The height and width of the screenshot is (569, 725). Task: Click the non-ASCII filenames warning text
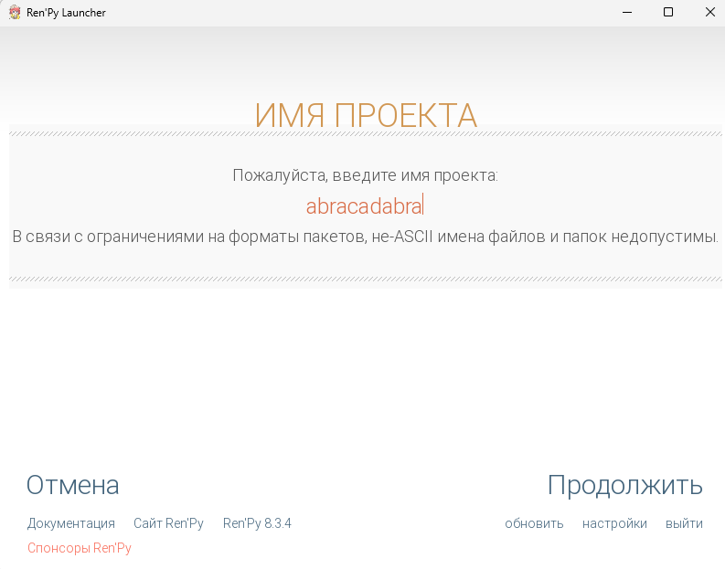pos(366,237)
